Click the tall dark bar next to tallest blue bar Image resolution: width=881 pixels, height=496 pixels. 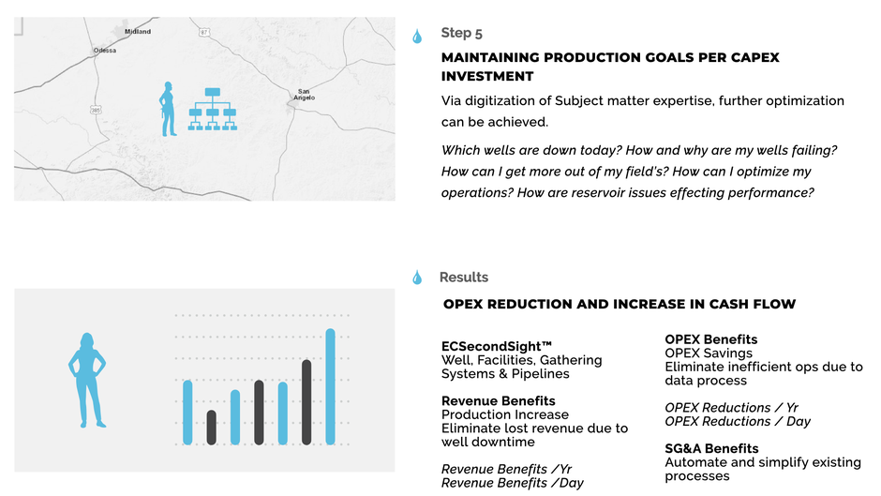coord(306,402)
